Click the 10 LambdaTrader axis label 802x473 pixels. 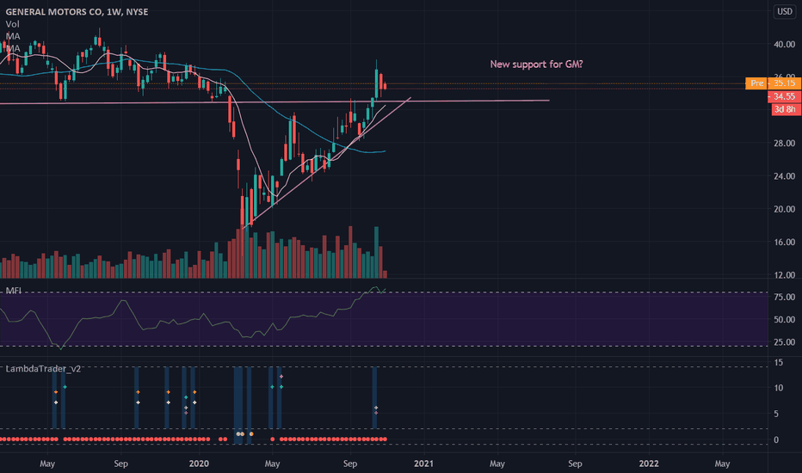coord(778,388)
